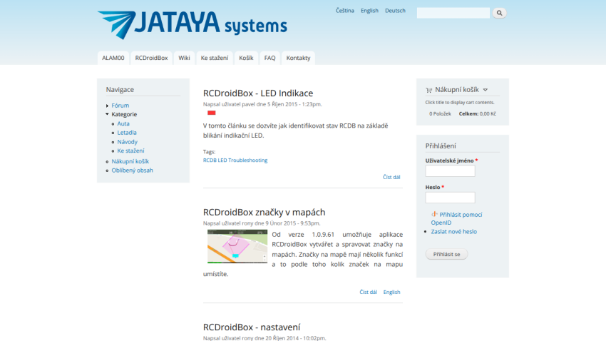
Task: Click the 'Přihlášení' block heading
Action: (x=441, y=146)
